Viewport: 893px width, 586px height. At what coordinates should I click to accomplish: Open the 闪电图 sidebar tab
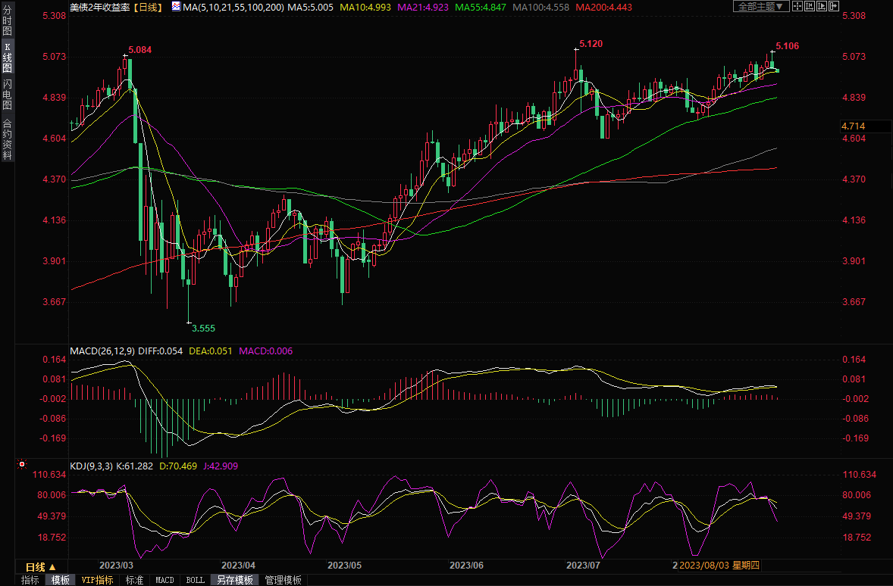(x=7, y=94)
